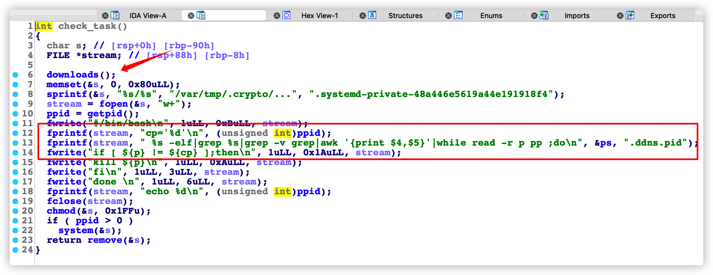Click the check_task function name
The width and height of the screenshot is (713, 275).
tap(87, 26)
